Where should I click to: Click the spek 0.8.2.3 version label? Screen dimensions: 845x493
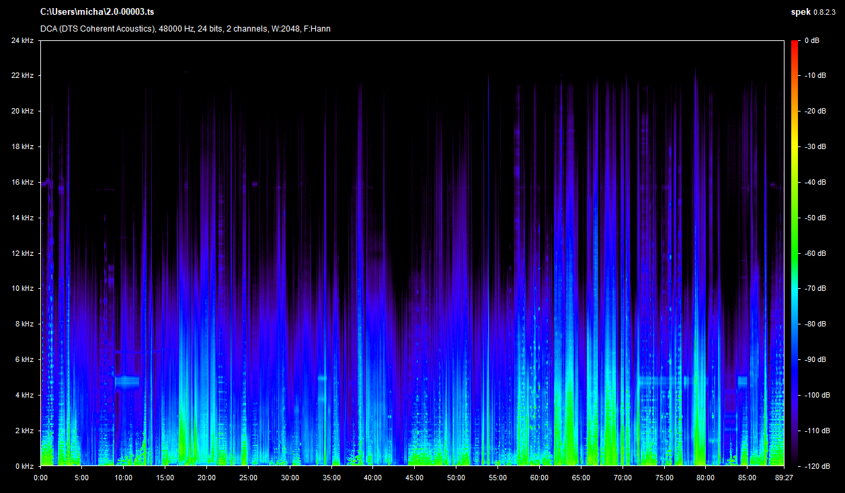(x=814, y=12)
